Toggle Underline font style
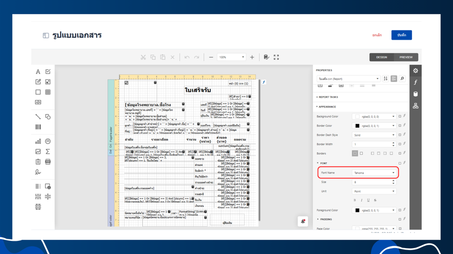 click(368, 200)
